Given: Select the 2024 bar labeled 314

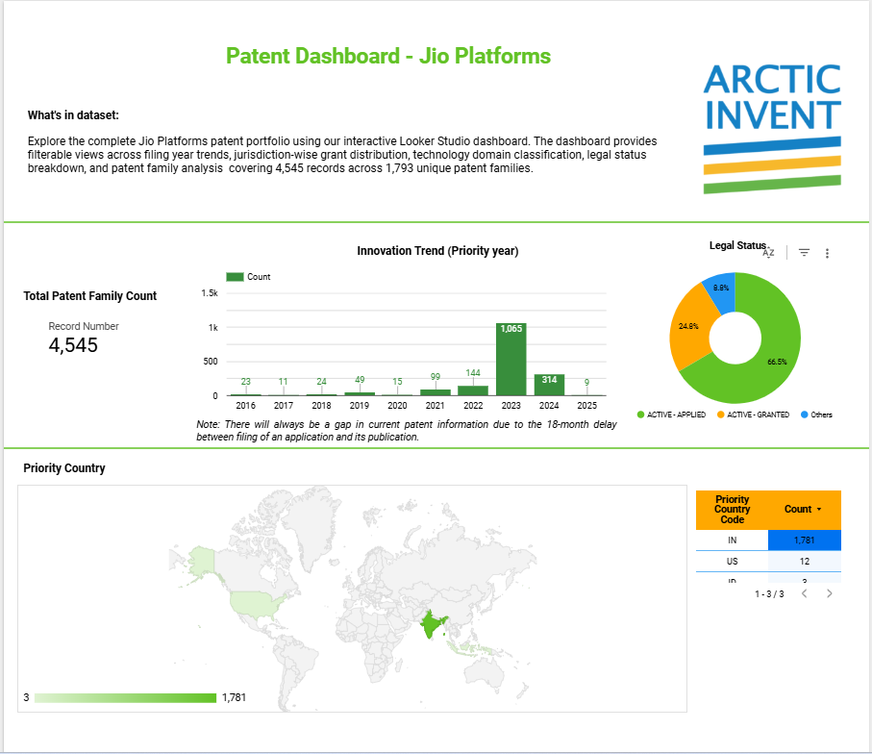Looking at the screenshot, I should (x=550, y=385).
